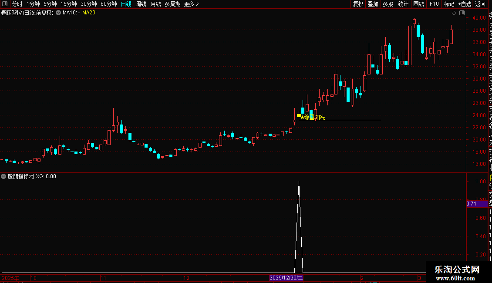Click the 标记 mark button
The width and height of the screenshot is (492, 283).
(449, 4)
